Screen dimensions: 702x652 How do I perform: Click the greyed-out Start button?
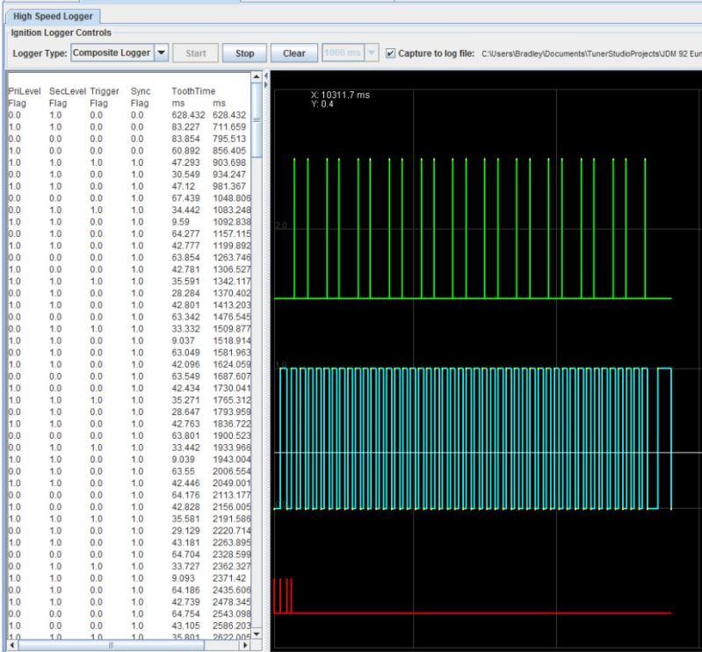(195, 53)
